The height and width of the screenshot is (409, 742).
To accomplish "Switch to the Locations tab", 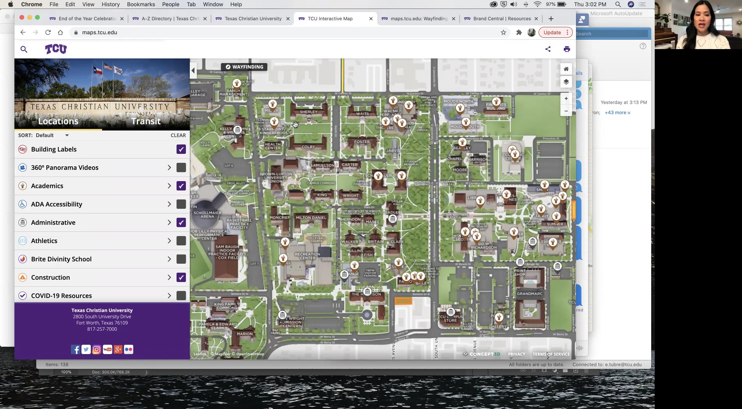I will click(x=58, y=121).
